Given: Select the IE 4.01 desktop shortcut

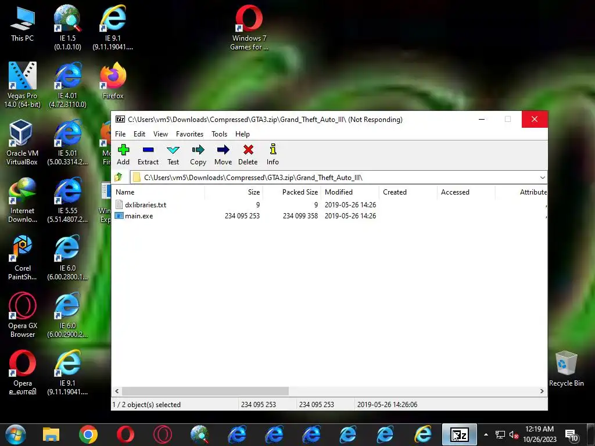Looking at the screenshot, I should tap(67, 85).
